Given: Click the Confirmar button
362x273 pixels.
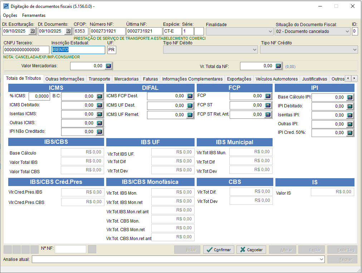Looking at the screenshot, I should click(219, 250).
